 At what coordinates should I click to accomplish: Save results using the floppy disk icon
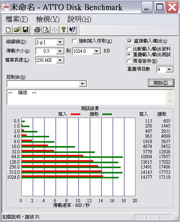pos(25,30)
